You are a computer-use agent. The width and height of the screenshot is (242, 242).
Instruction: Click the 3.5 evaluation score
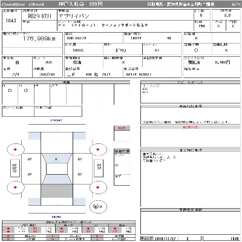click(227, 15)
